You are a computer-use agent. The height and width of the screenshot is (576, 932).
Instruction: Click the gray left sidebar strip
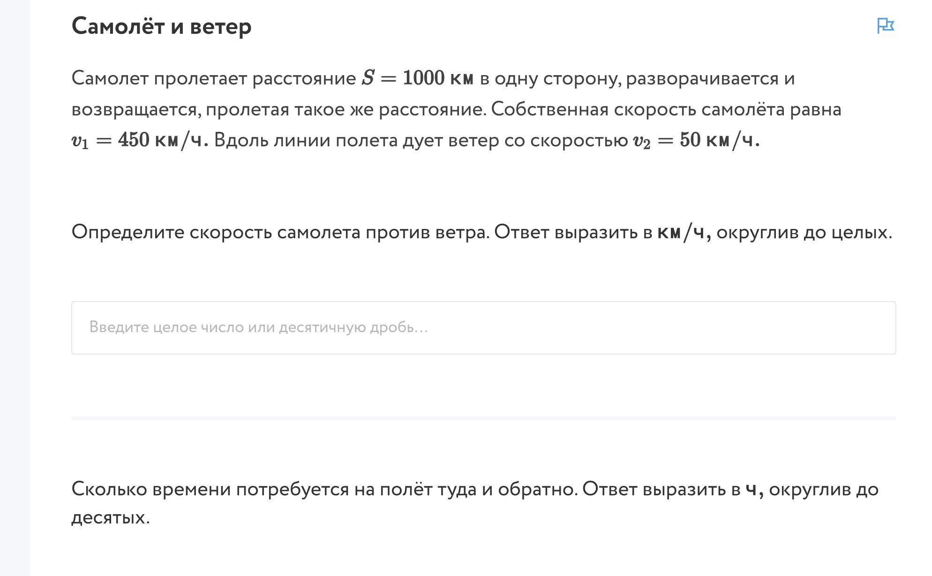coord(15,288)
